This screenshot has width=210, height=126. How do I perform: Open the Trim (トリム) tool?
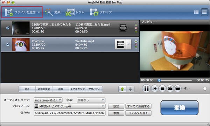[x=75, y=12]
